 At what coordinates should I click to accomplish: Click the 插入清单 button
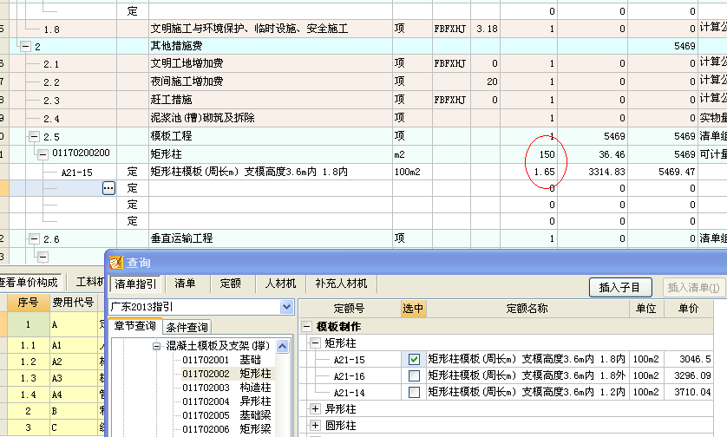click(693, 287)
